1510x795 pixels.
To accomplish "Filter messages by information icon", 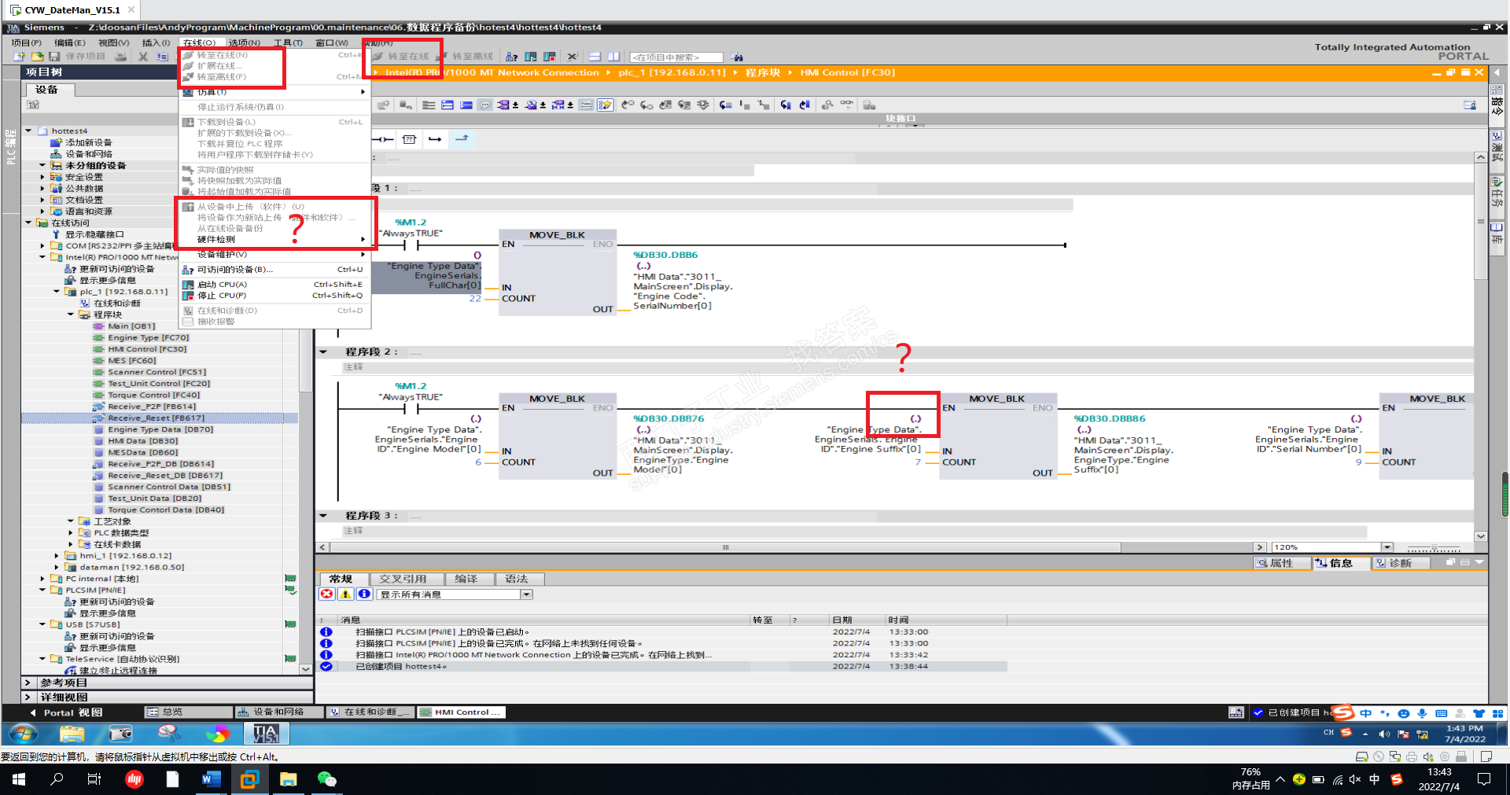I will tap(364, 594).
